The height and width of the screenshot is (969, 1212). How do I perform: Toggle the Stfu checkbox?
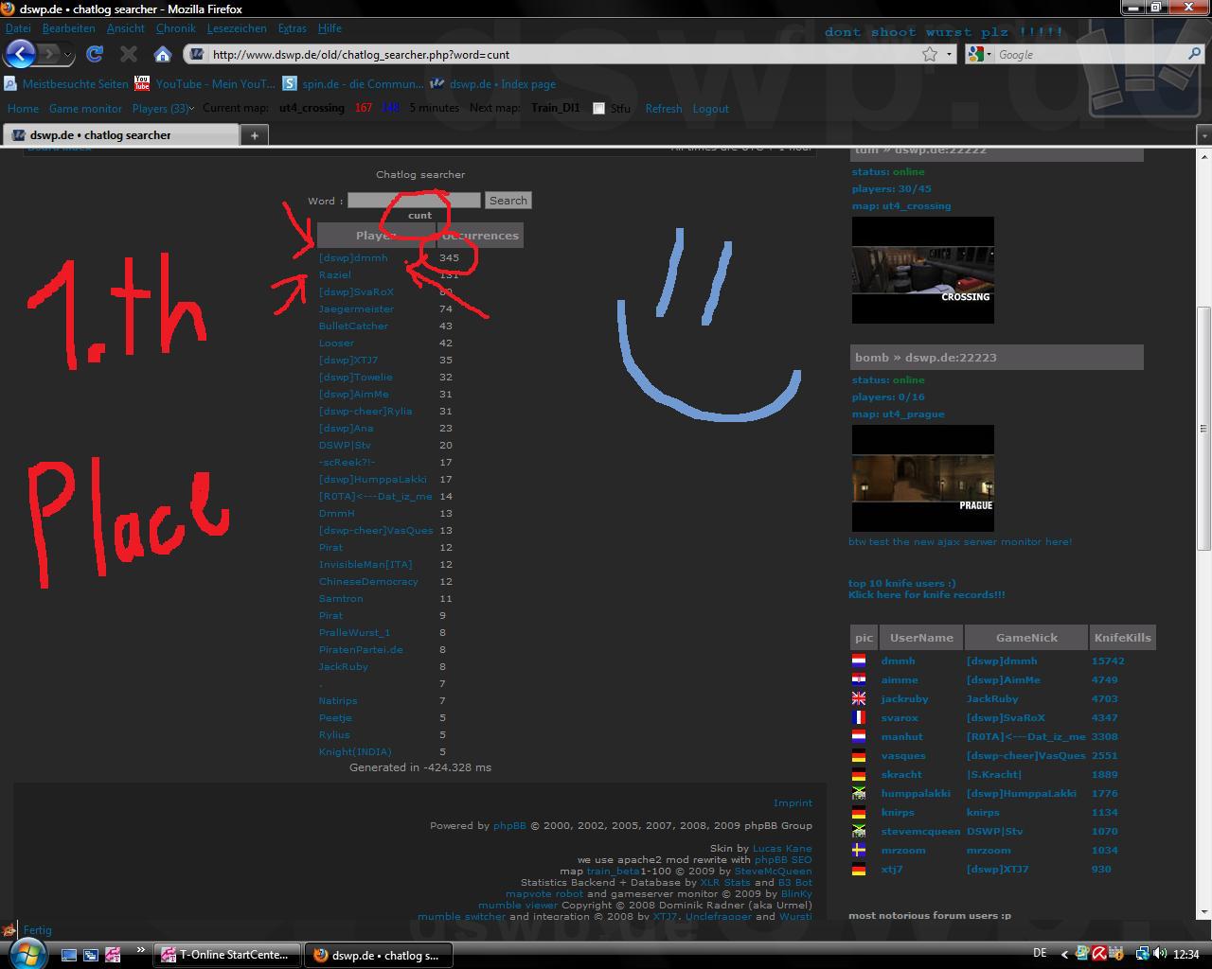click(598, 108)
